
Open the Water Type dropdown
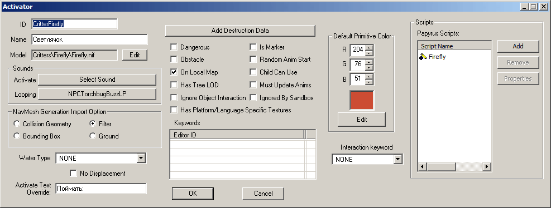point(141,159)
